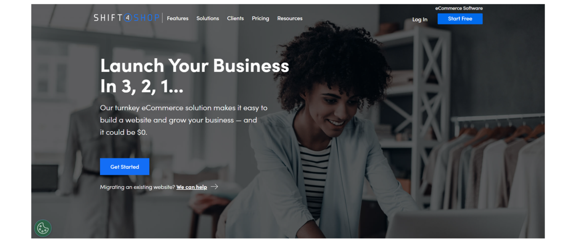Go to the Shift4Shop logo homepage
572x245 pixels.
click(x=127, y=18)
